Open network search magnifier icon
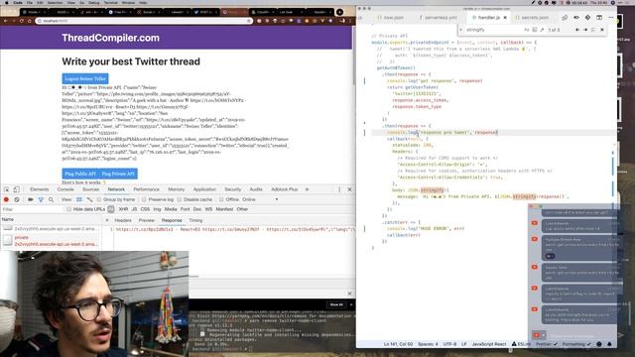This screenshot has height=357, width=635. (51, 199)
